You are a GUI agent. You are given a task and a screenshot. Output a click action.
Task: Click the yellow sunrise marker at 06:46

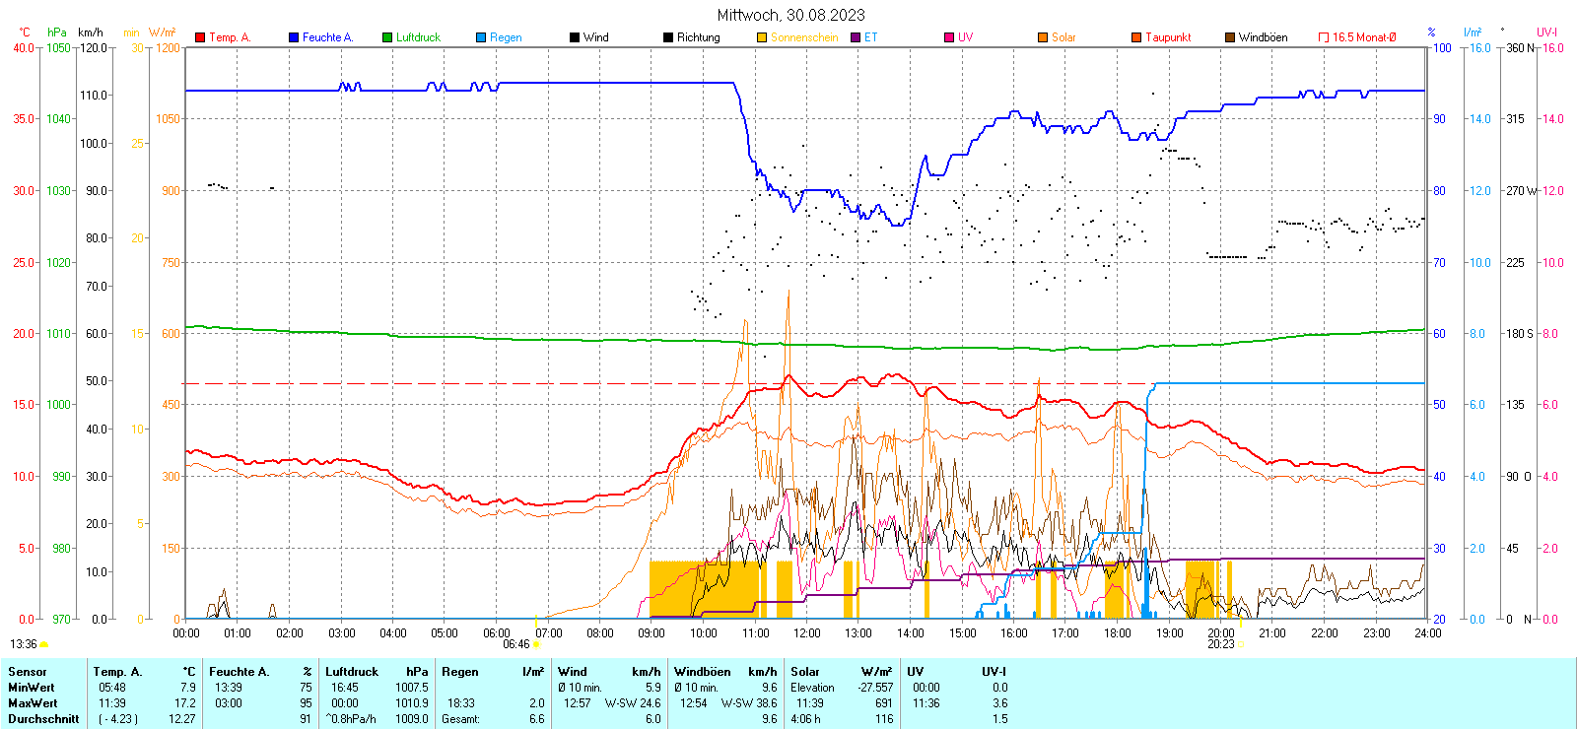[x=536, y=644]
